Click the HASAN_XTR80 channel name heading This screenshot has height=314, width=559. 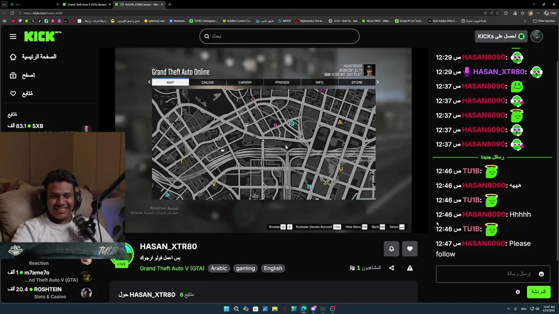coord(168,246)
